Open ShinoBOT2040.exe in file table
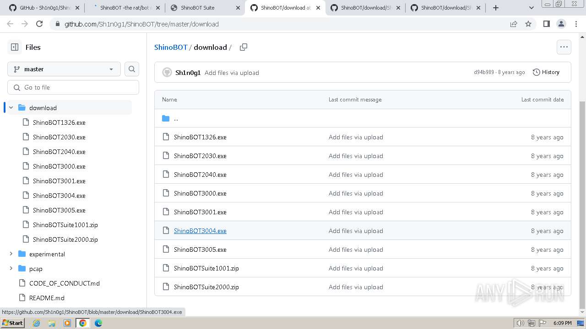The width and height of the screenshot is (586, 329). [200, 175]
